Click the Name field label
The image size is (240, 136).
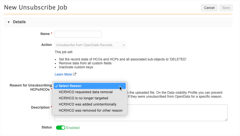coord(45,34)
